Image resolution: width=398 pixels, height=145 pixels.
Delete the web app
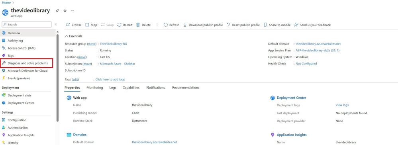point(143,25)
